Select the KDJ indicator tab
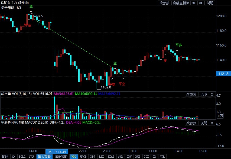Screen dimensions: 231x159 93,157
